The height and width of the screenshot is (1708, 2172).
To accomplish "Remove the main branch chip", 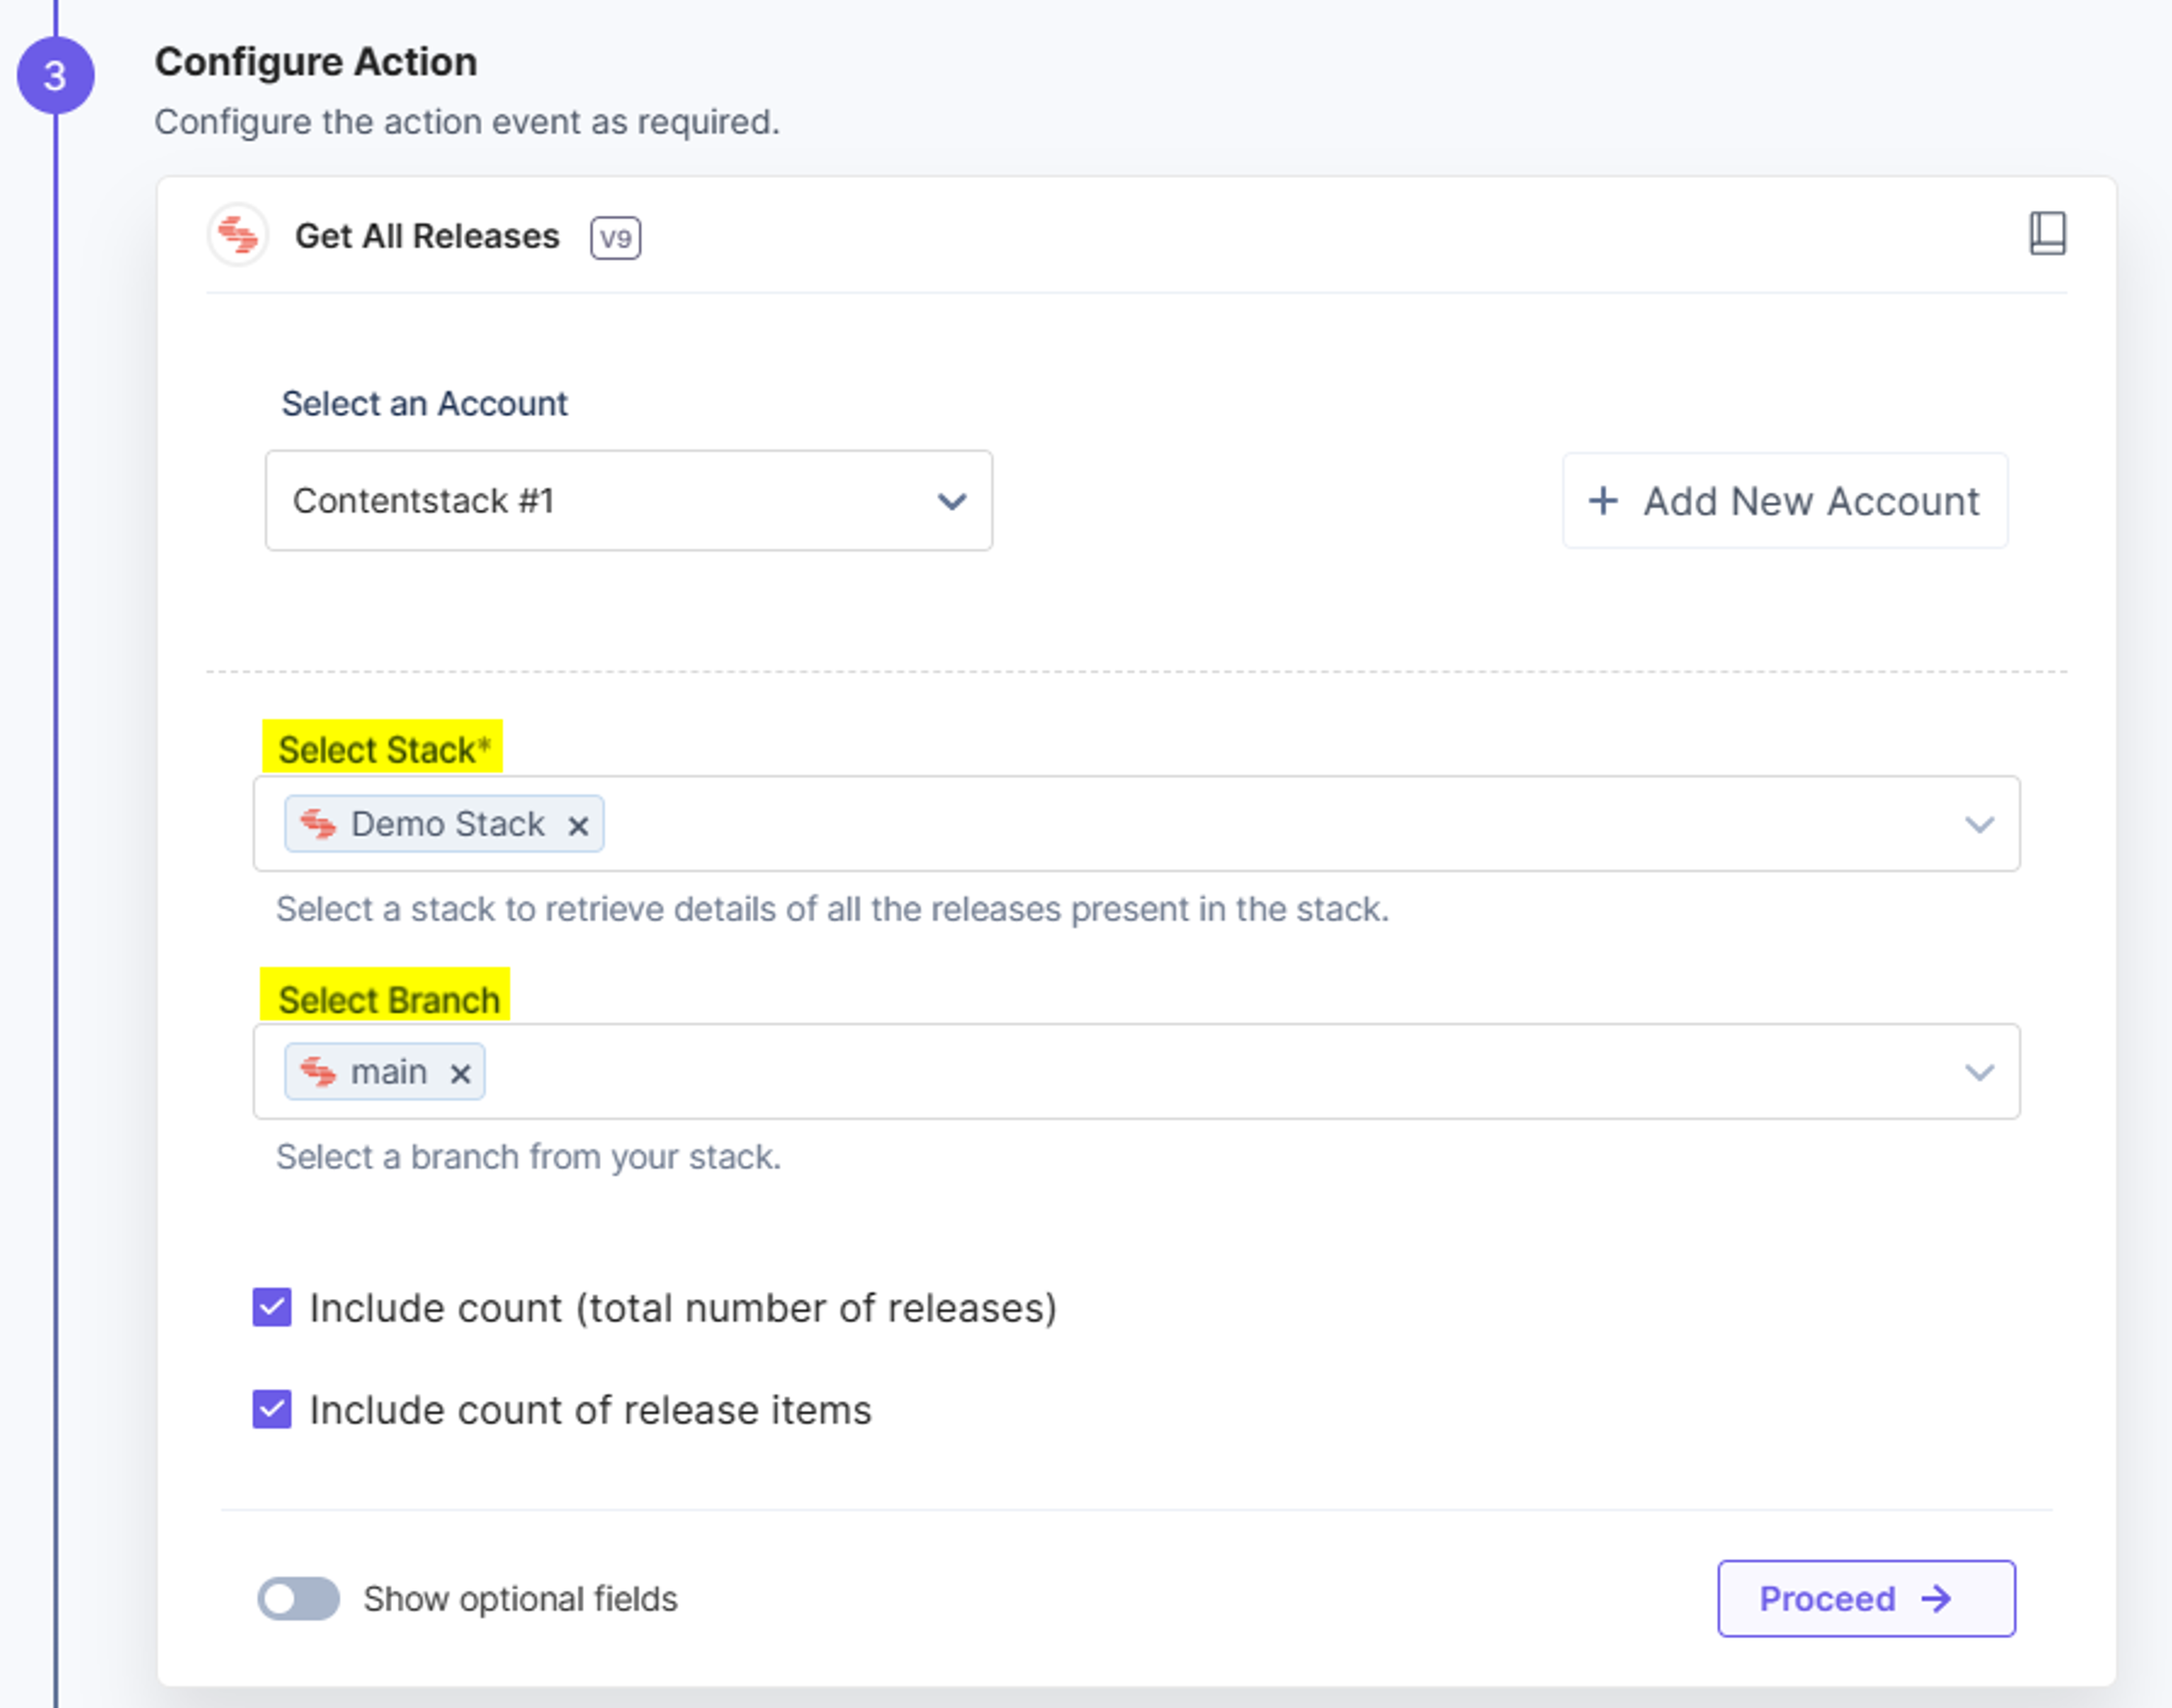I will click(x=460, y=1073).
